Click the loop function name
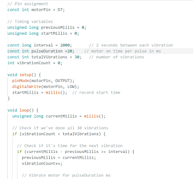Screen dimensions: 193x179 24,110
